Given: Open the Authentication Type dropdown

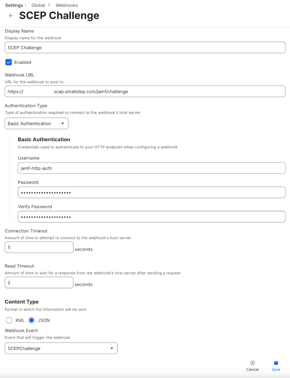Looking at the screenshot, I should pyautogui.click(x=37, y=123).
